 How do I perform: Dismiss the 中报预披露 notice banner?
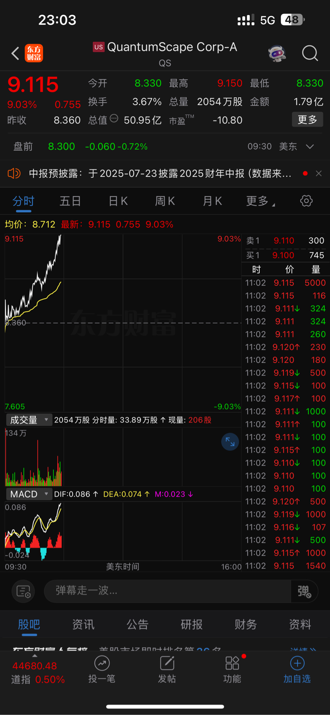[318, 173]
